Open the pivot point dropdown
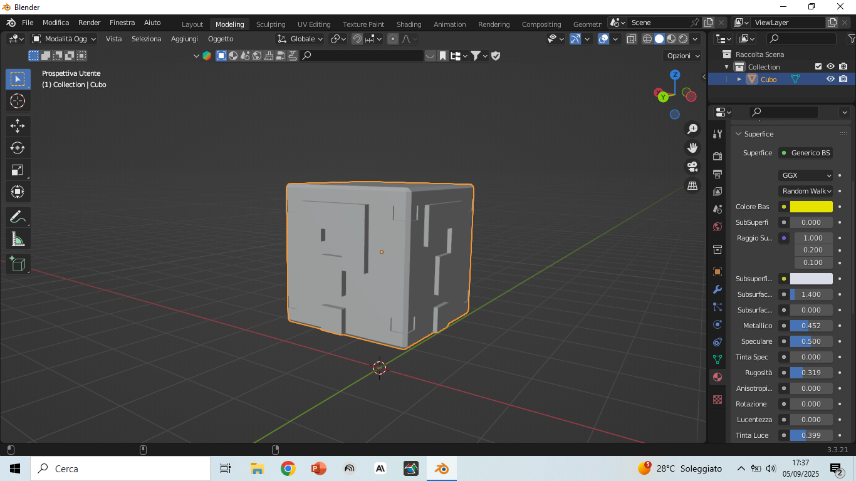Image resolution: width=856 pixels, height=481 pixels. [x=338, y=39]
